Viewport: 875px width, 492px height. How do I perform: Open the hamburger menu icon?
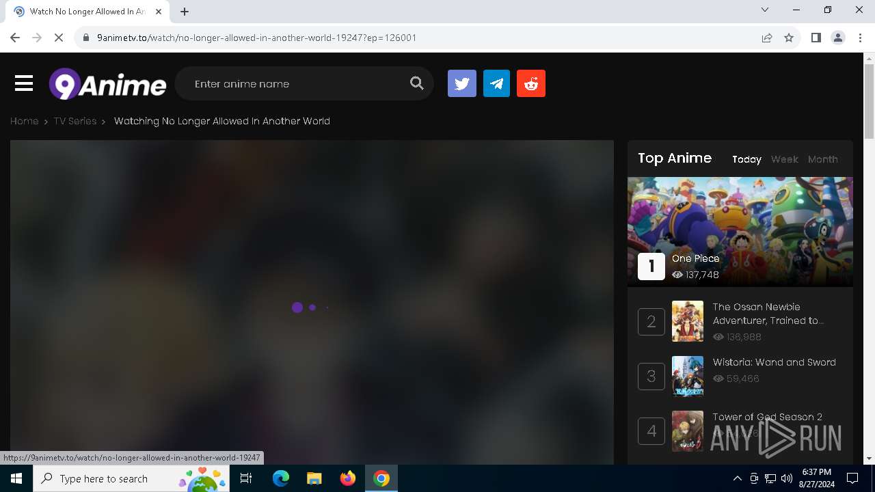pos(24,83)
